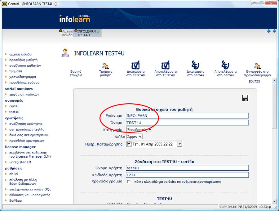Open συμβάντα και ρυθμίσεις του License Manager
The width and height of the screenshot is (279, 211).
click(30, 155)
